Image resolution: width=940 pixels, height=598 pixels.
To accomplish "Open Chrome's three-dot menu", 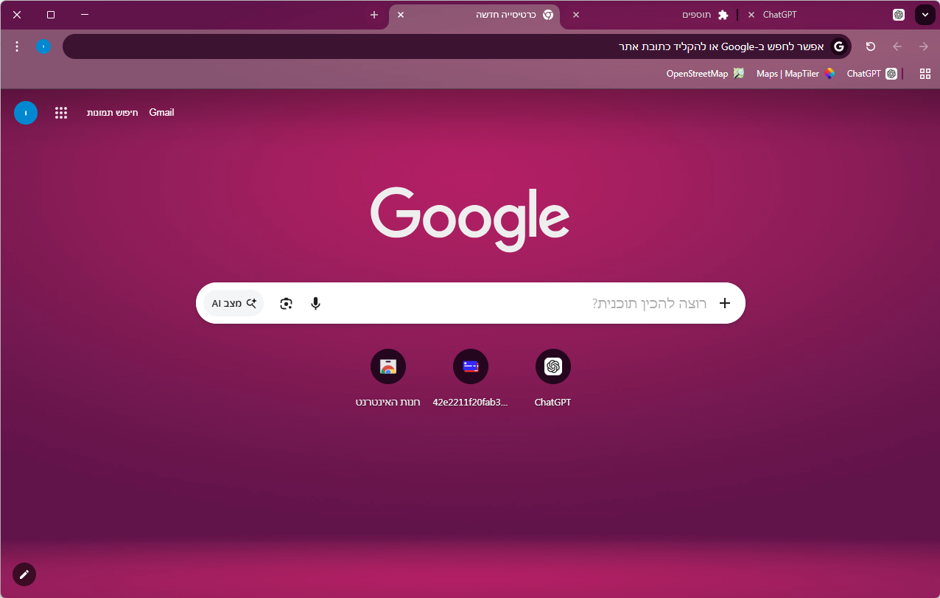I will point(17,46).
